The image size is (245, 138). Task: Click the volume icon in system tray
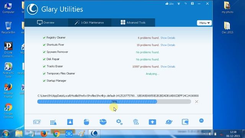(x=210, y=134)
